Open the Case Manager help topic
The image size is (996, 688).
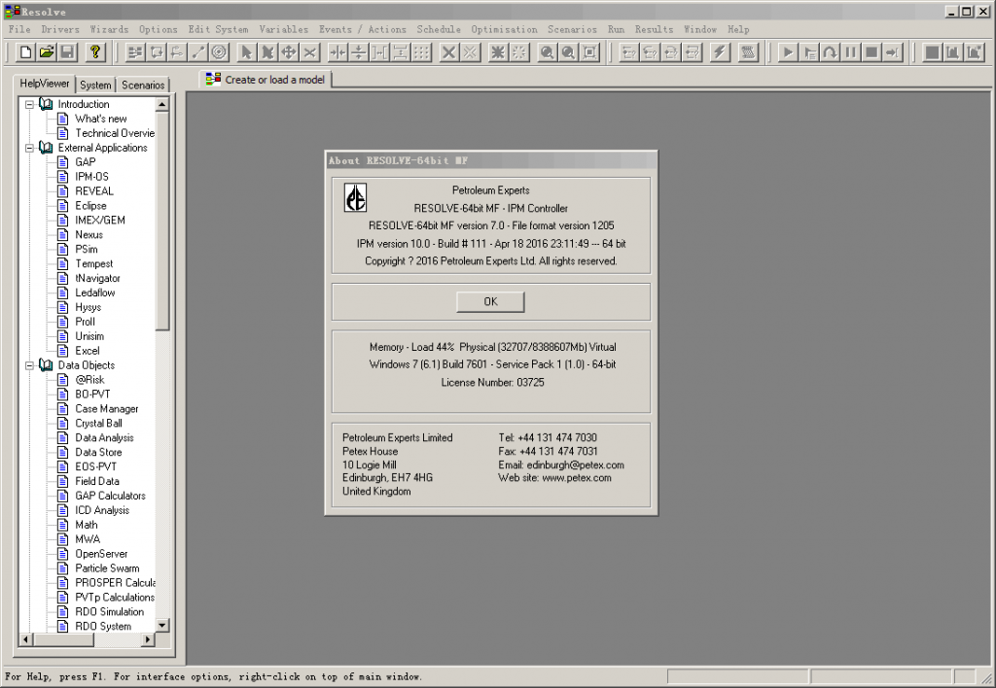coord(107,409)
